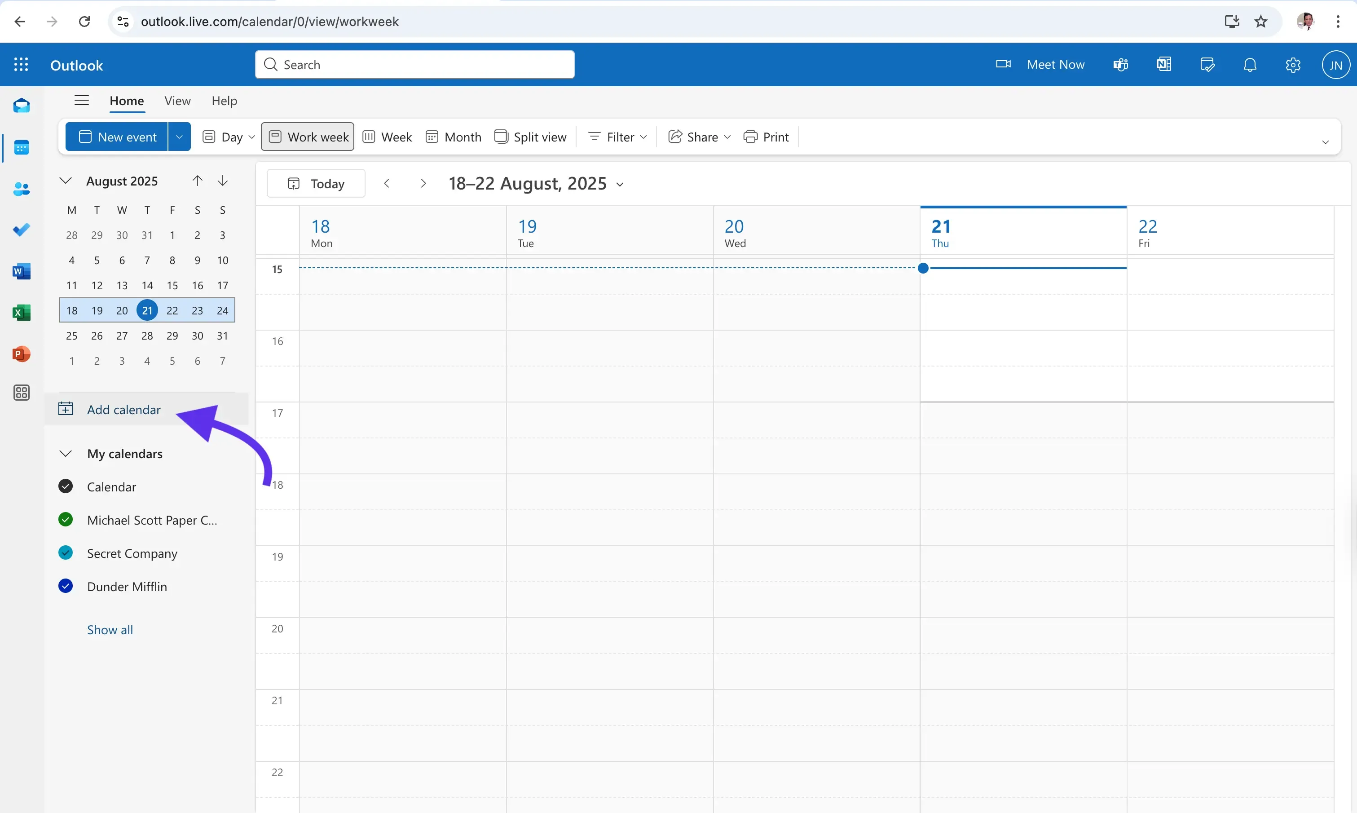The height and width of the screenshot is (813, 1357).
Task: Collapse the My calendars section
Action: [x=66, y=453]
